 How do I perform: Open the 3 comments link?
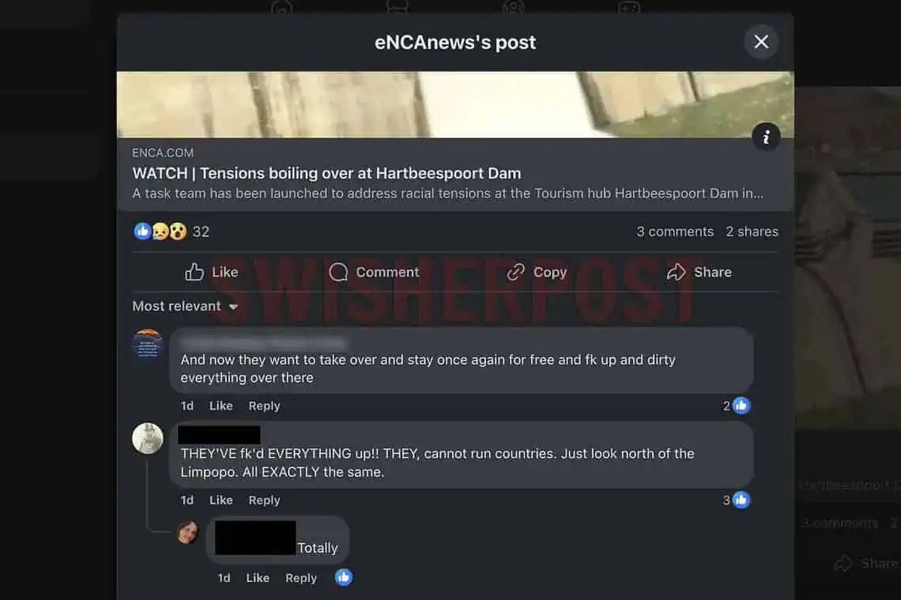[675, 232]
